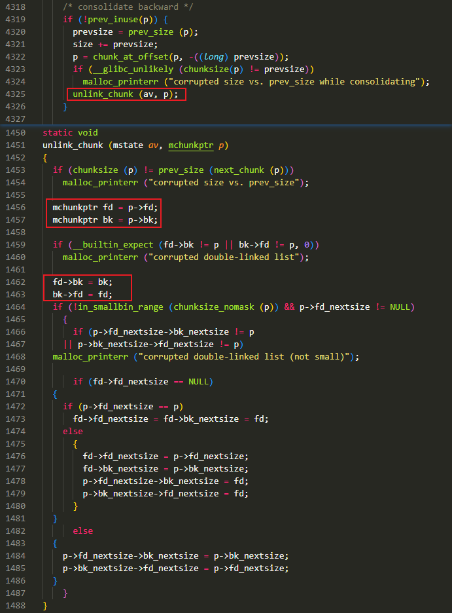Click the highlighted unlink_chunk (av, p) call
This screenshot has width=452, height=613.
point(125,94)
